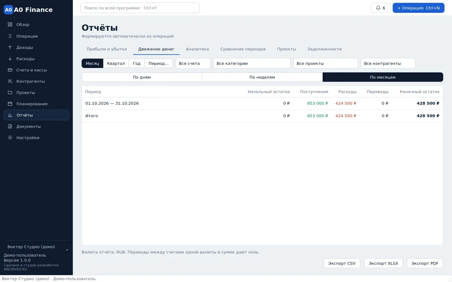
Task: Select the Месяц period toggle
Action: 92,63
